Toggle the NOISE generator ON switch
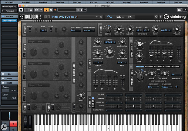 [x=52, y=108]
